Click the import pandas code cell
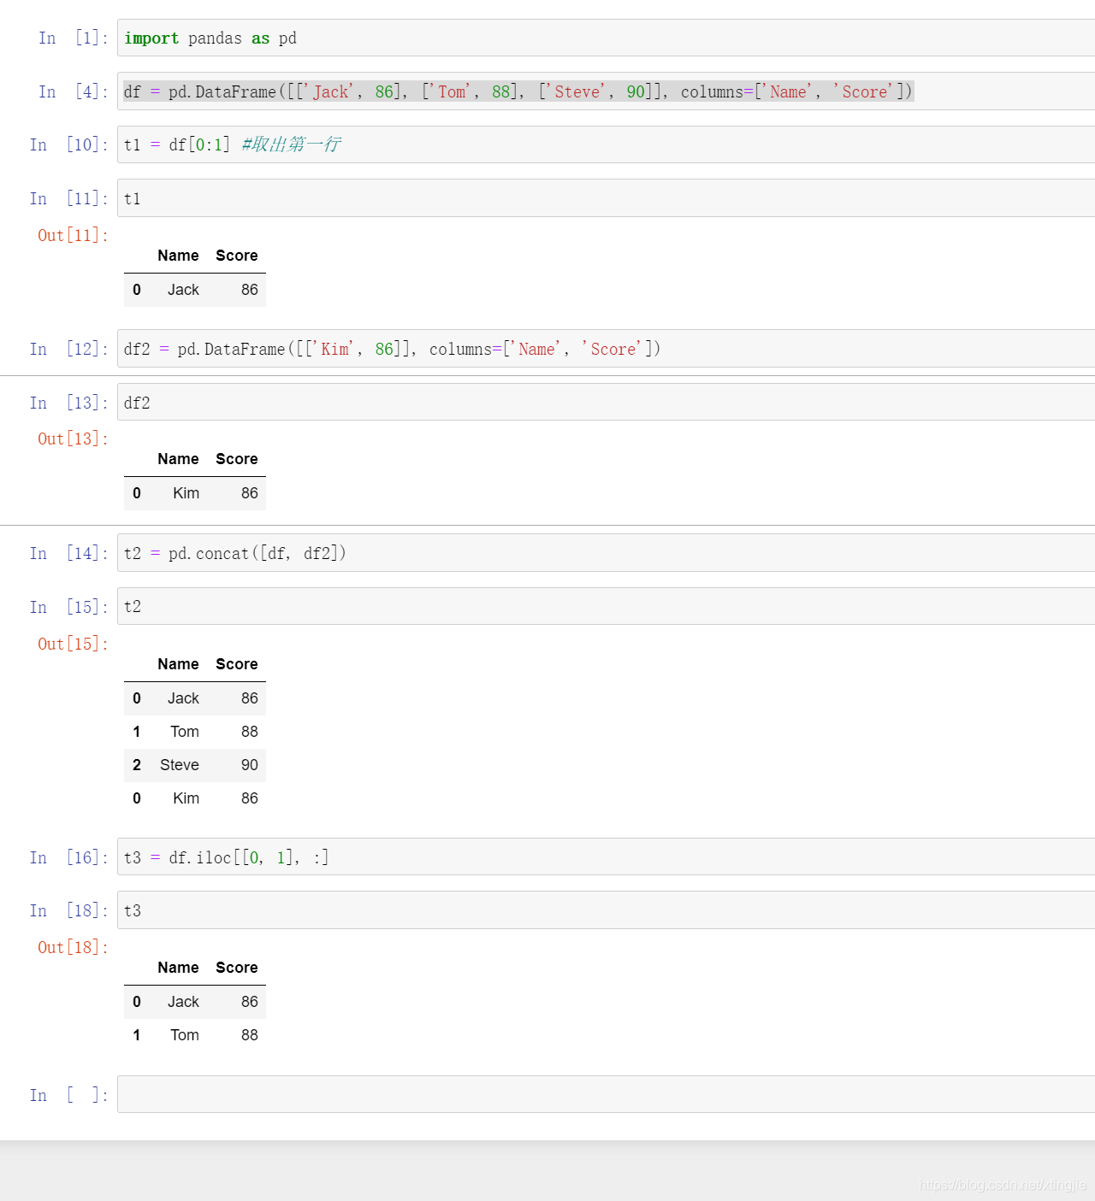The height and width of the screenshot is (1201, 1095). pyautogui.click(x=606, y=38)
